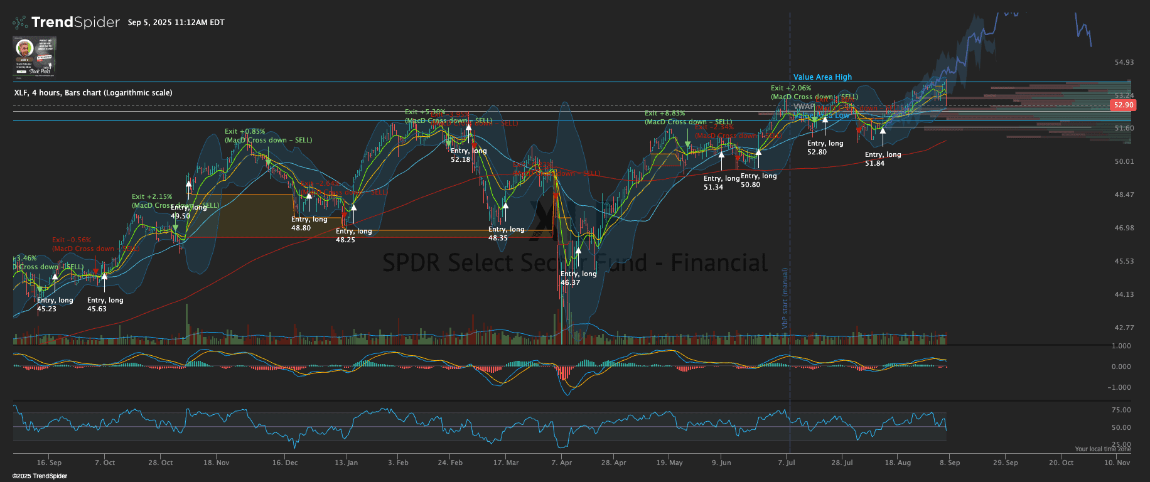Click the TrendSpider spider logo icon

pyautogui.click(x=20, y=23)
